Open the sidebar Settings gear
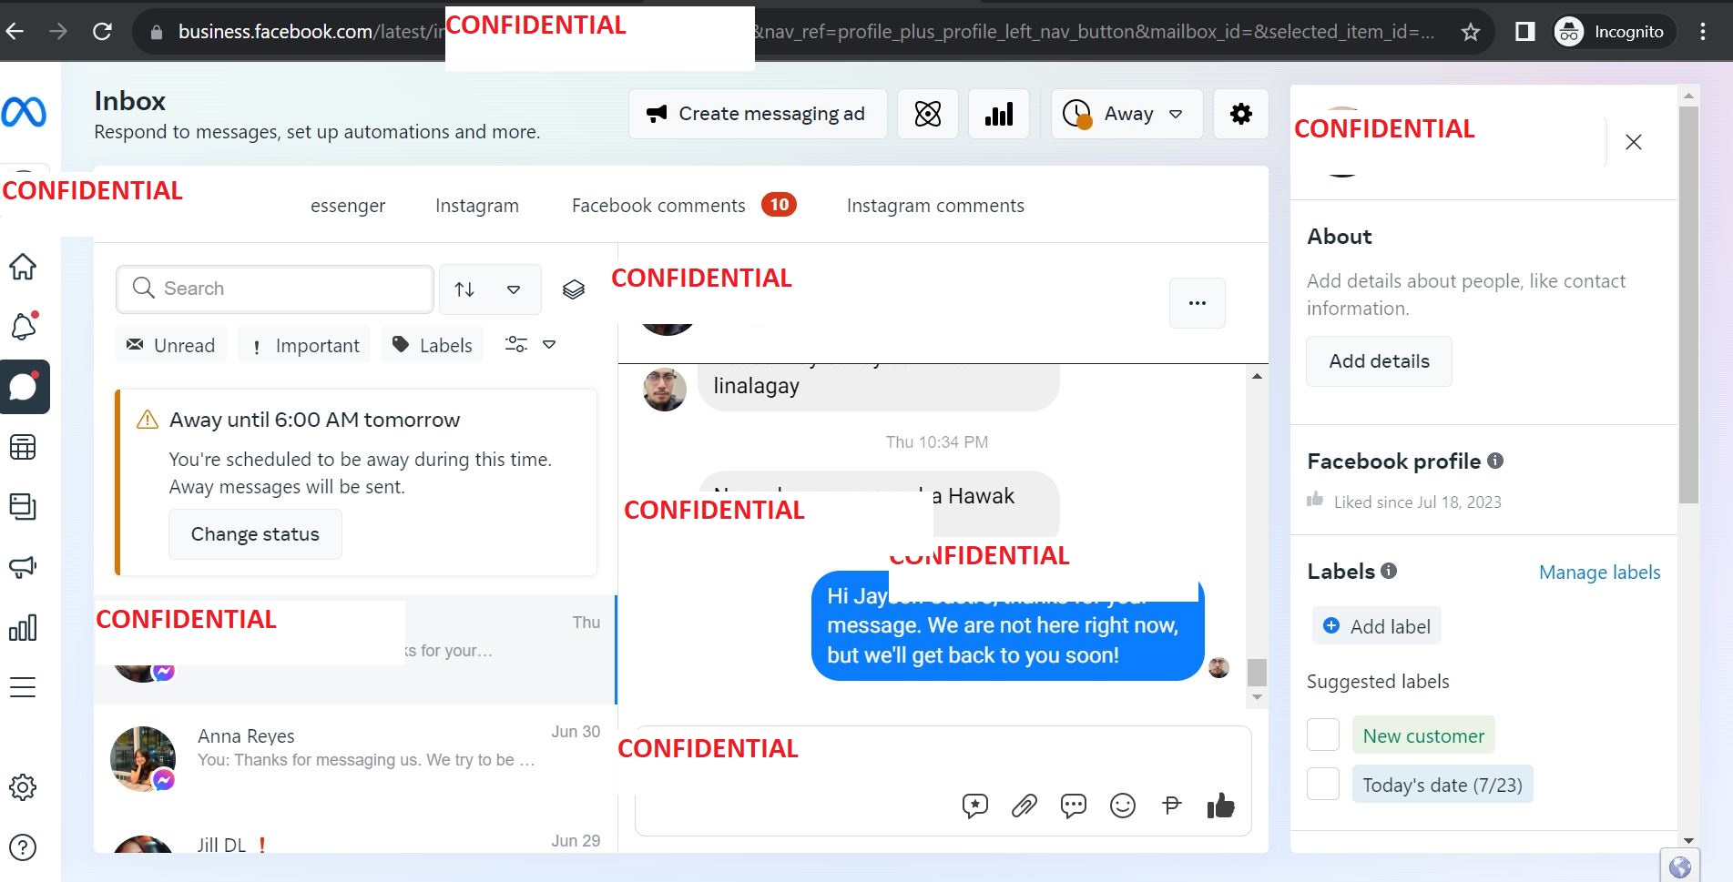This screenshot has width=1733, height=882. pos(23,787)
